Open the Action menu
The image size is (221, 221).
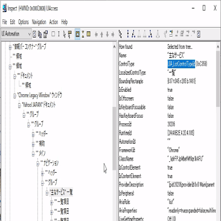click(54, 22)
